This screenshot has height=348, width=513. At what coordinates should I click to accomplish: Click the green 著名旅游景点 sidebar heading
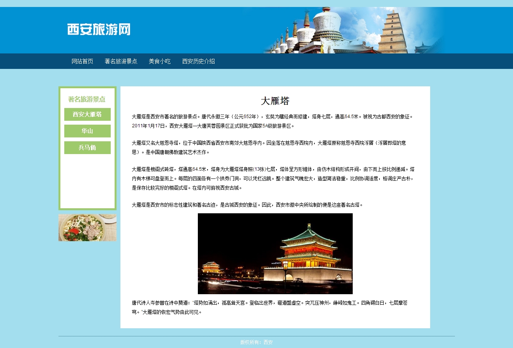click(87, 99)
